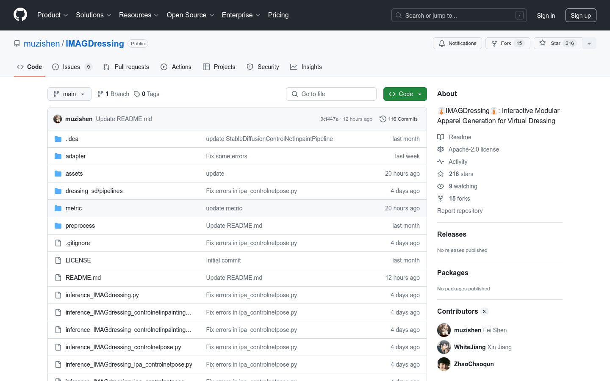Switch to the Security tab
This screenshot has height=381, width=610.
point(263,67)
